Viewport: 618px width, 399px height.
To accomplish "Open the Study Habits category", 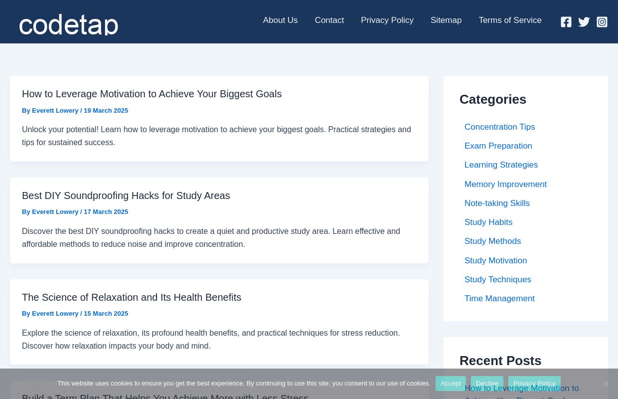I will click(488, 222).
